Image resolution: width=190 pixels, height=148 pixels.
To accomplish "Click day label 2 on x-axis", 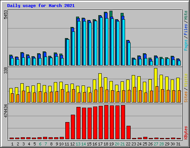I will 18,144.
